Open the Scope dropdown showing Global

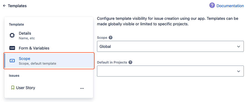click(x=170, y=46)
